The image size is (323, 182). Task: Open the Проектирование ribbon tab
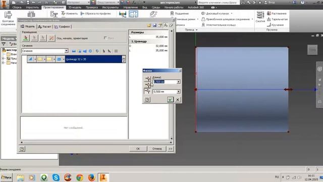click(x=53, y=7)
